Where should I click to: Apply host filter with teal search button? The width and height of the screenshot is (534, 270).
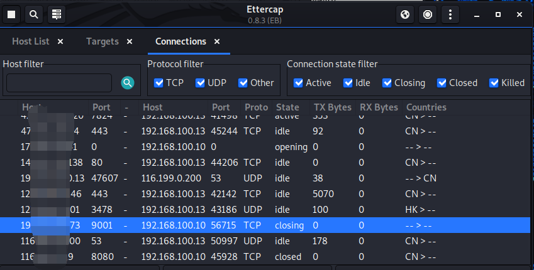pyautogui.click(x=128, y=83)
